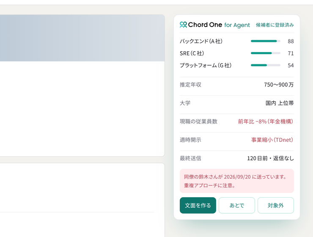The image size is (313, 237).
Task: Click the 120日前・返信なし last-sent value
Action: coord(270,158)
